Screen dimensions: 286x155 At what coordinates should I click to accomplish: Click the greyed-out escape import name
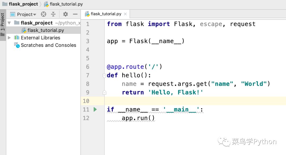(x=211, y=24)
